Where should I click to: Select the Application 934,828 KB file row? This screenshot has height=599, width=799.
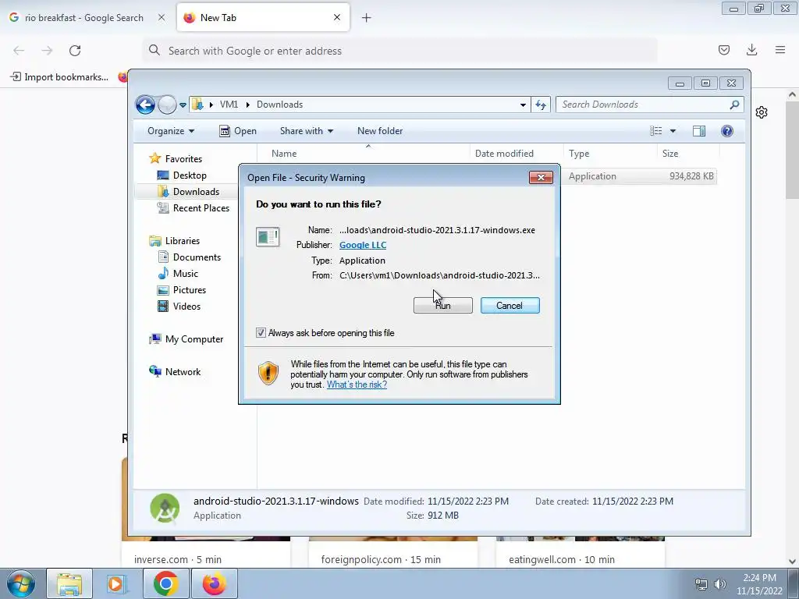point(639,176)
